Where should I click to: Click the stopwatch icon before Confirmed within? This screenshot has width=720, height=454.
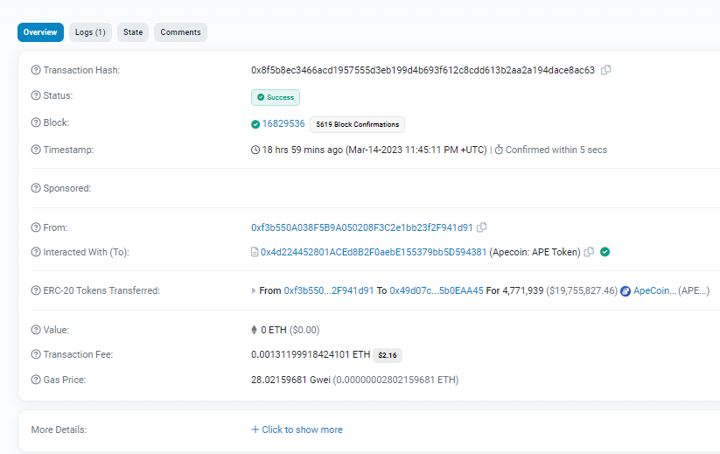(x=499, y=150)
